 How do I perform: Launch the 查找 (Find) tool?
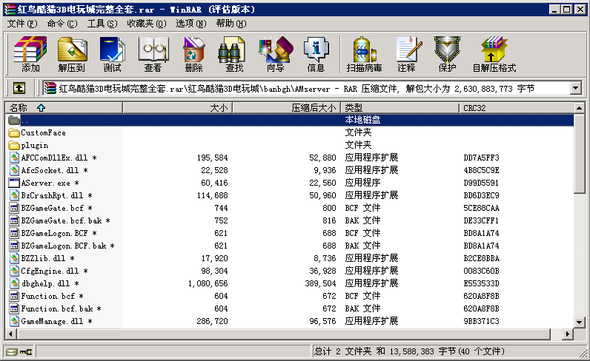[x=234, y=54]
